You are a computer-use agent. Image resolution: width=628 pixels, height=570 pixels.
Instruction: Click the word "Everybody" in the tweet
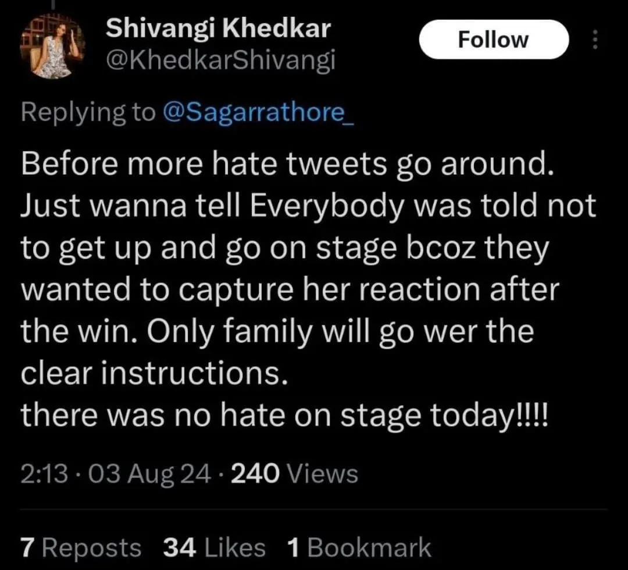coord(327,207)
